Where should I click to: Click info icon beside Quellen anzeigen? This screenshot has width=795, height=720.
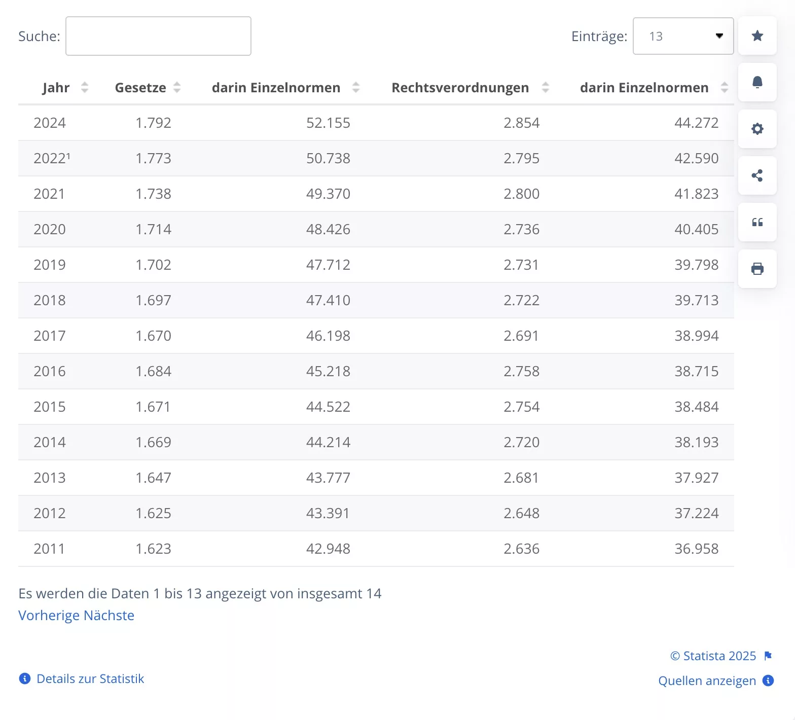pos(768,680)
